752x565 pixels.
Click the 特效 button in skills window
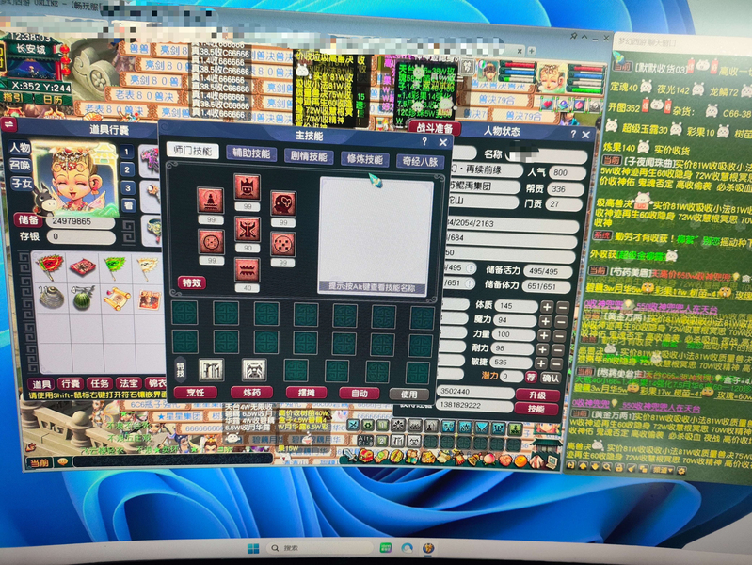[192, 282]
